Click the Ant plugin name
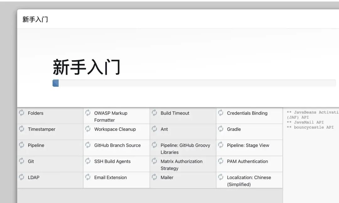 point(164,129)
